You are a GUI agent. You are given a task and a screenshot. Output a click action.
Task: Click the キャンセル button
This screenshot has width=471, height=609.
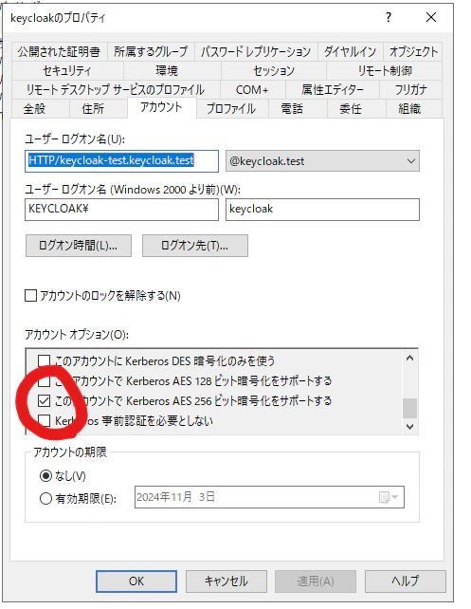pos(226,581)
